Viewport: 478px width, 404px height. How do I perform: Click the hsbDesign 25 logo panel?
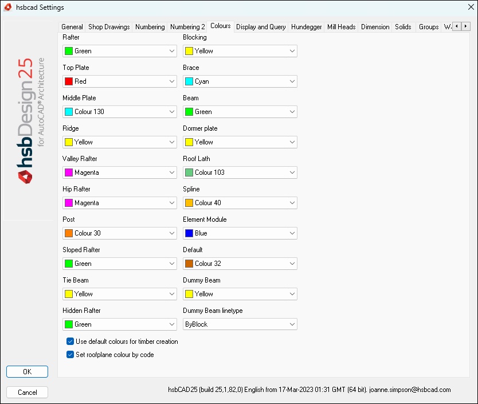pos(29,120)
